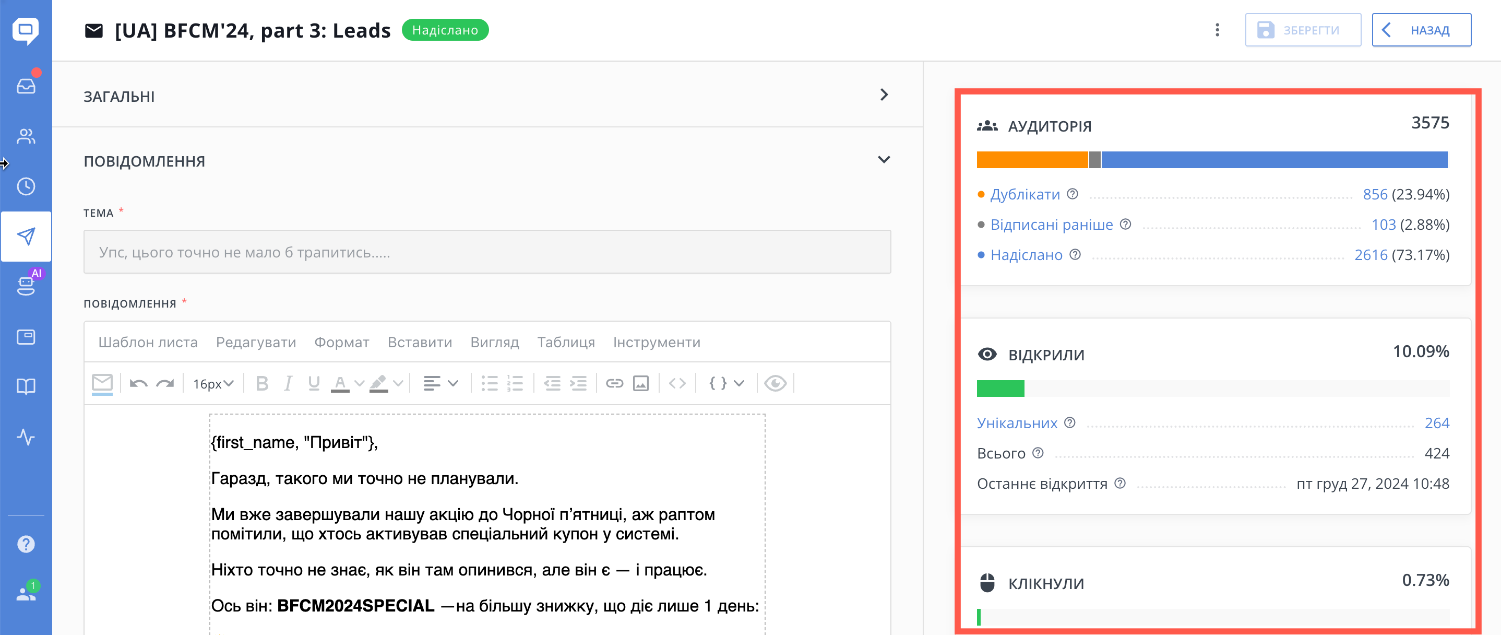The image size is (1501, 635).
Task: Click the green ВІДКРИЛИ progress bar
Action: 1000,389
